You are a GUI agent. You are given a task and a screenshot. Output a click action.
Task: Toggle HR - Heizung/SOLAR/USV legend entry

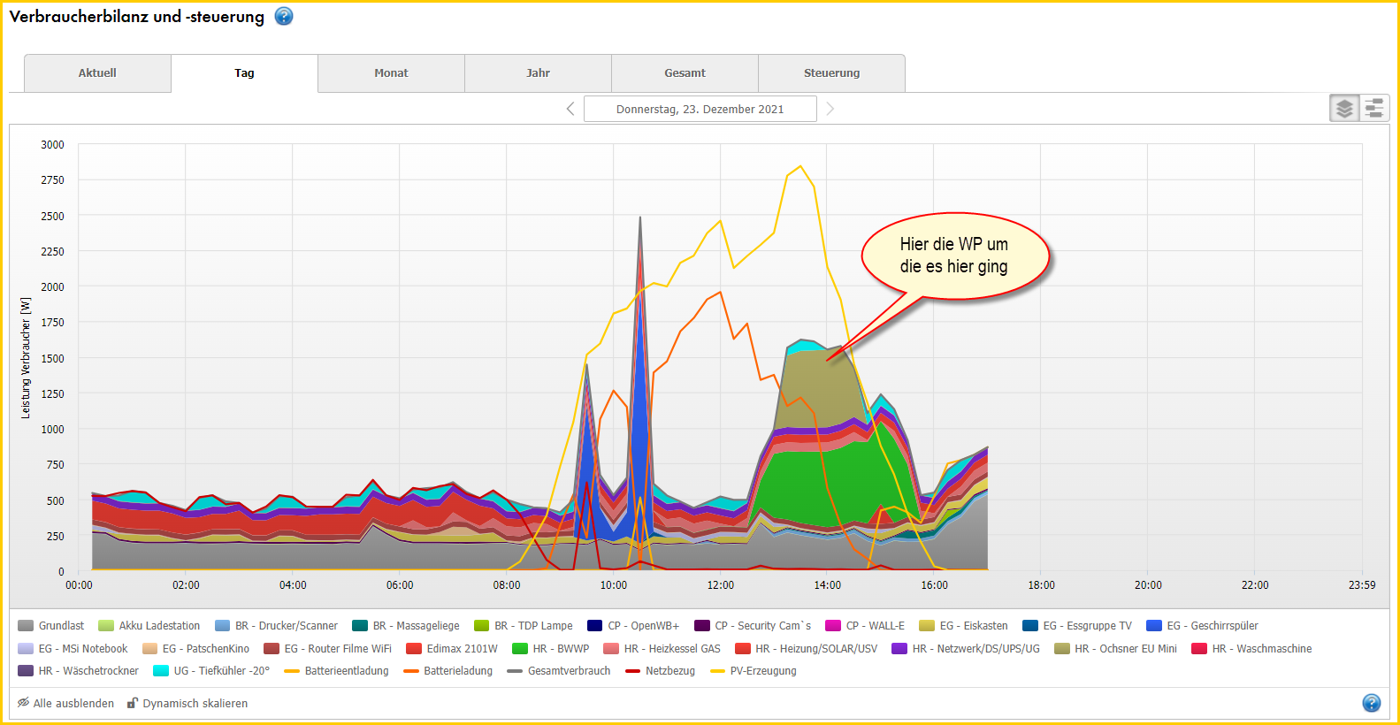tap(807, 649)
